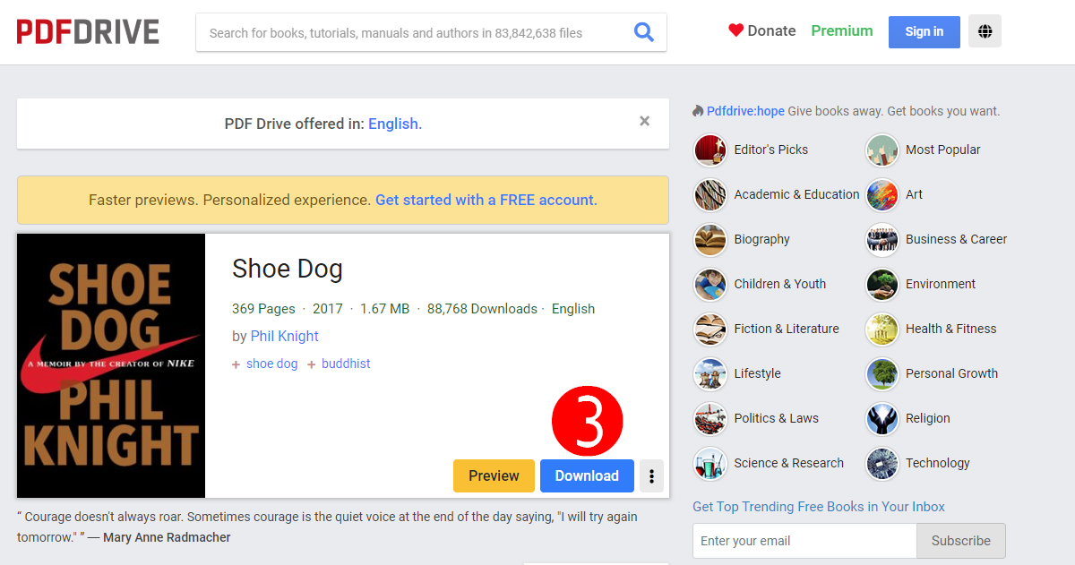Click the Religion category icon
1075x565 pixels.
click(x=882, y=418)
